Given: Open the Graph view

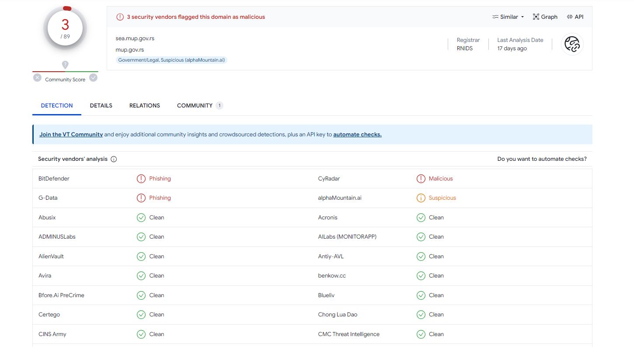Looking at the screenshot, I should coord(545,17).
